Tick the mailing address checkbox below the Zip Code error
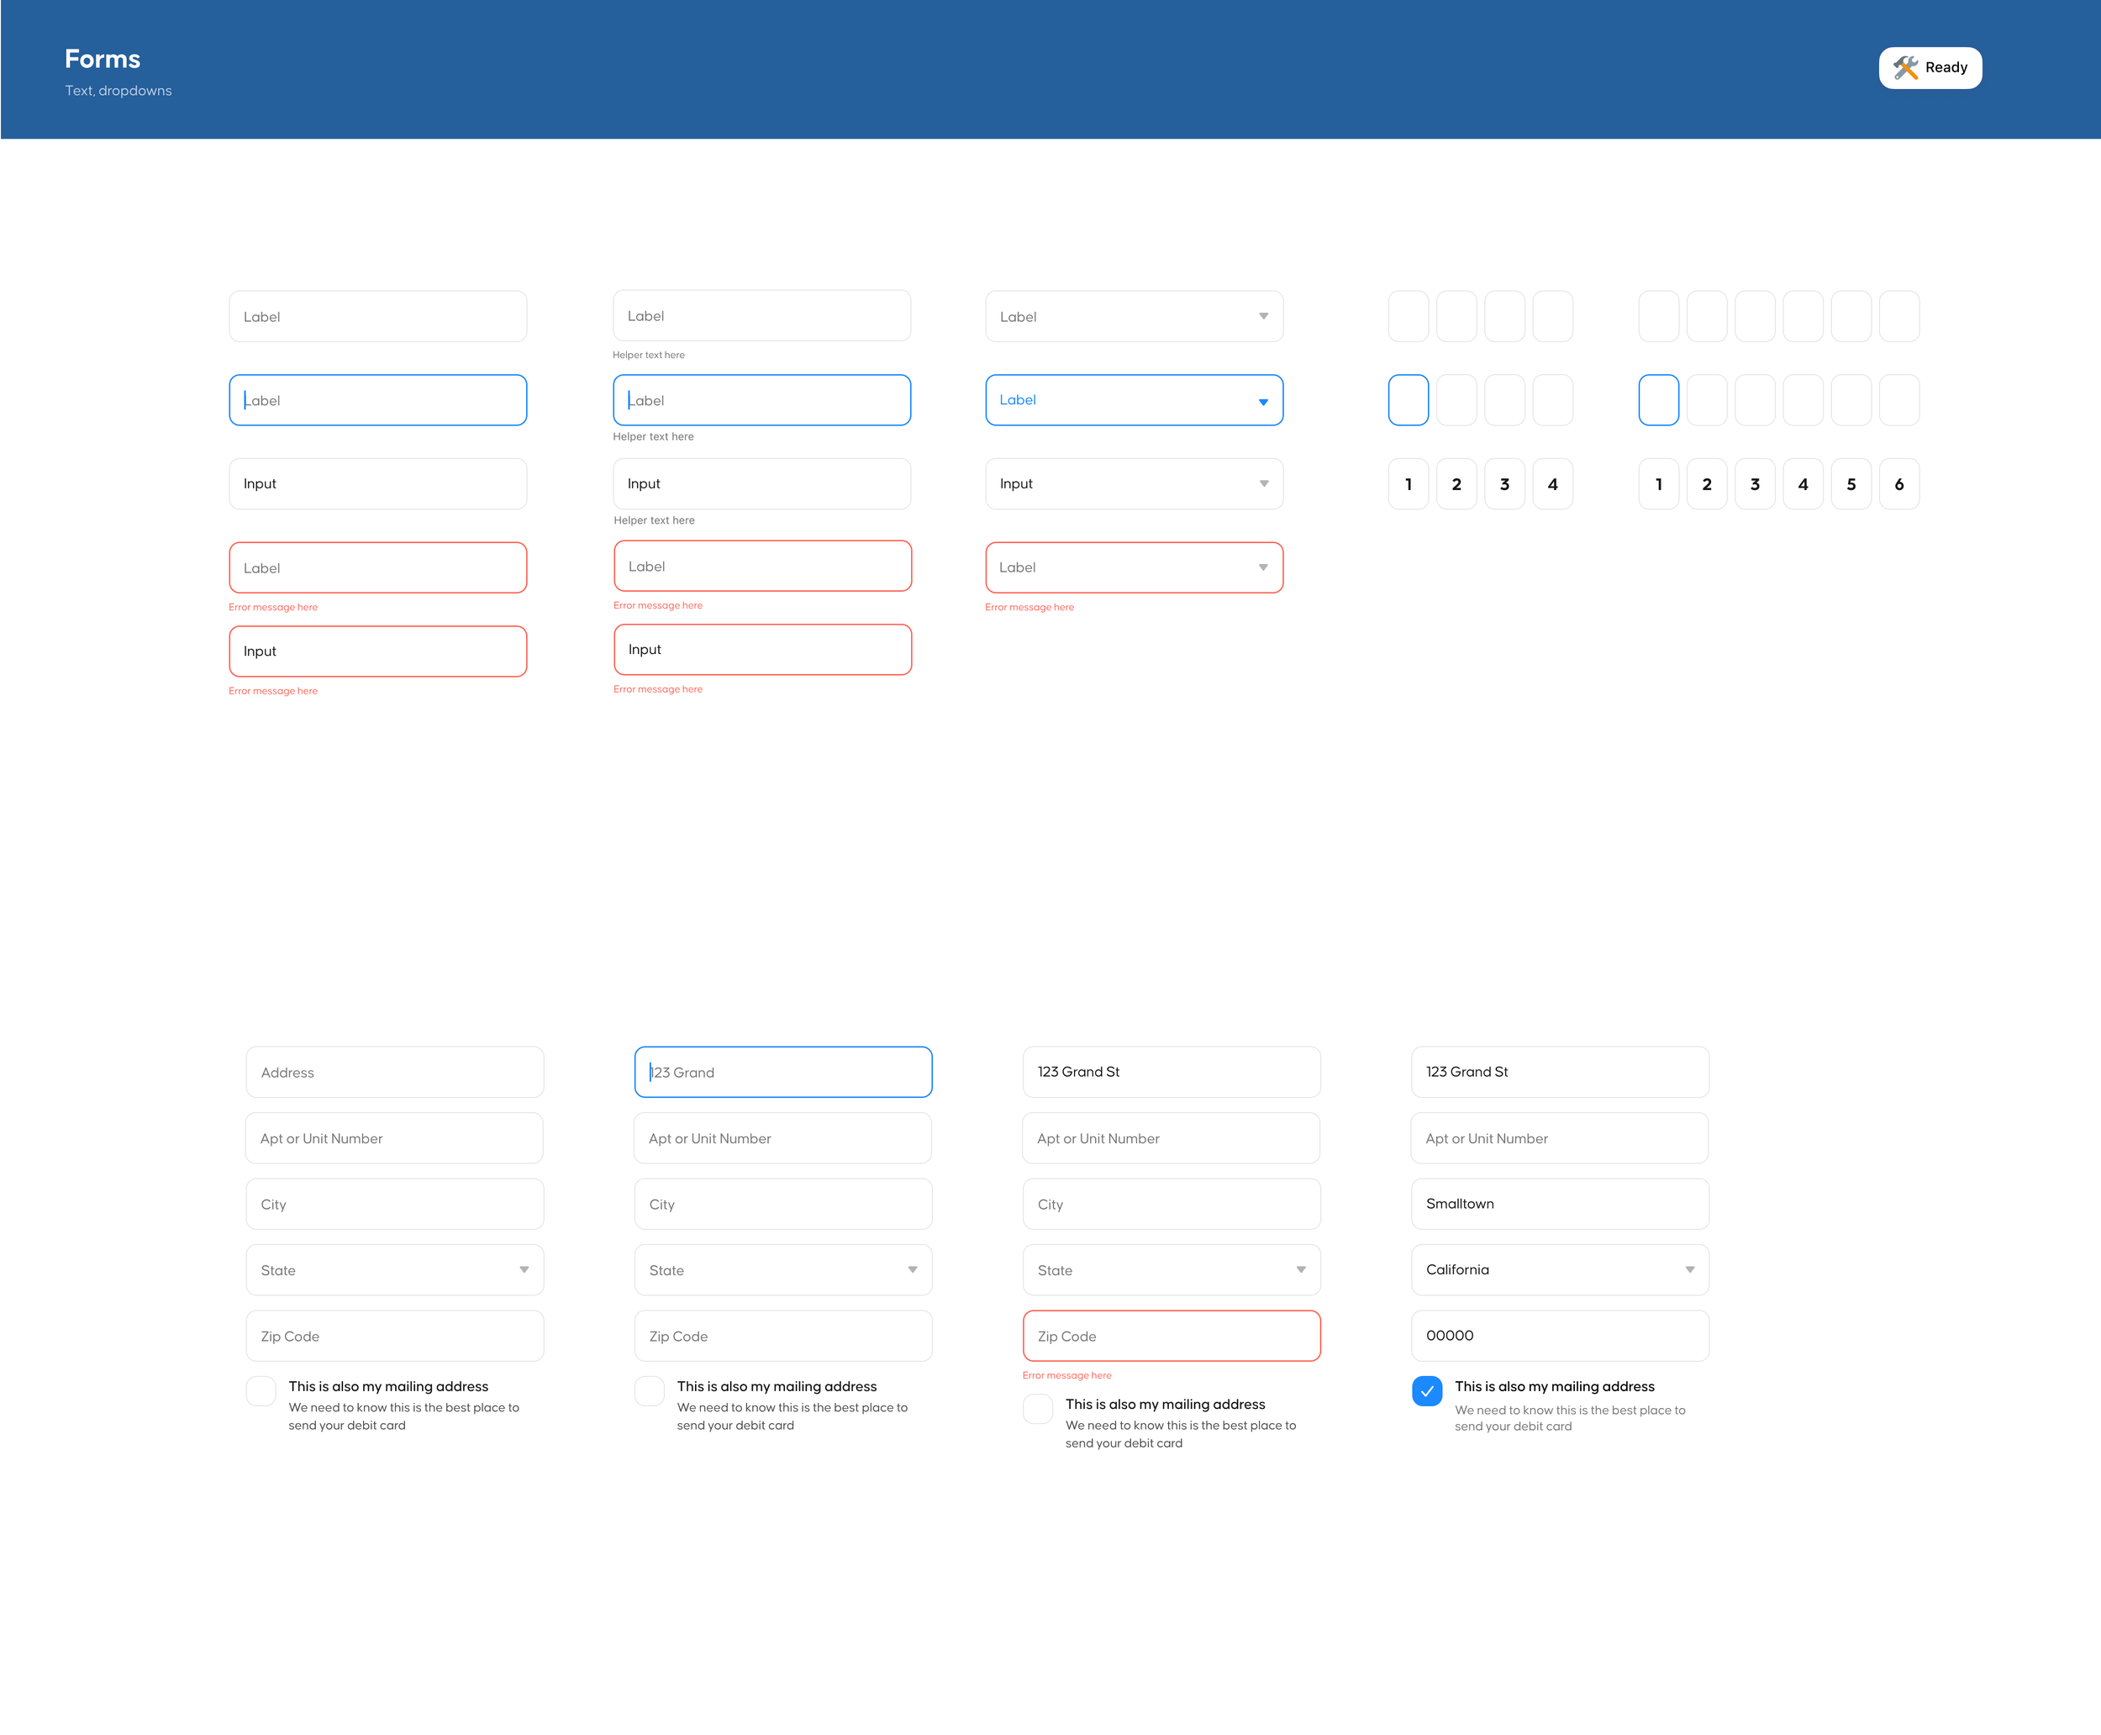The height and width of the screenshot is (1735, 2101). pos(1038,1408)
